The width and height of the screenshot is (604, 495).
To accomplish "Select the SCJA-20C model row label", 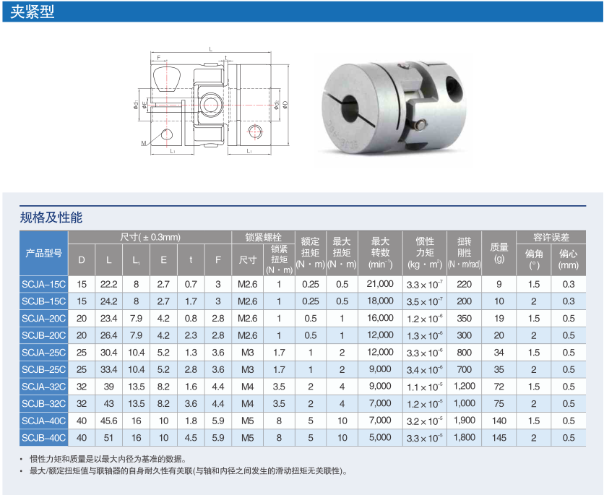I will coord(44,318).
